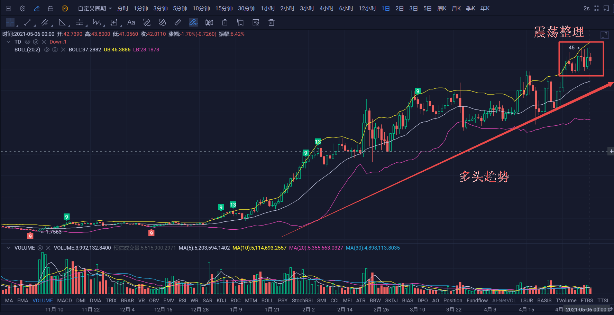Click the green 13 TD marker near February
Viewport: 614px width, 315px height.
[x=318, y=142]
